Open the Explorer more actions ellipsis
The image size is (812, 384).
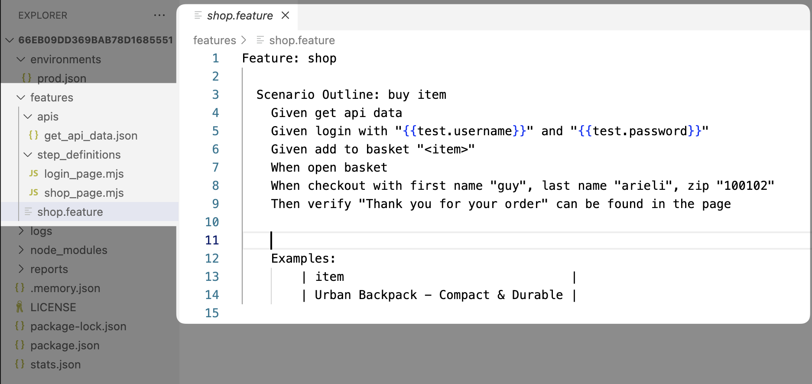159,15
